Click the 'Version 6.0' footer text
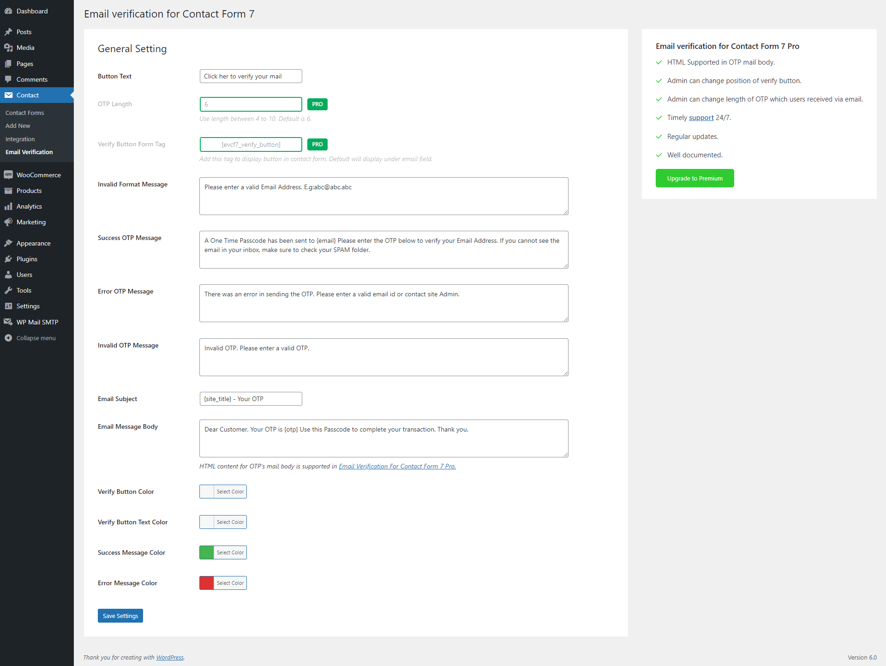The image size is (886, 666). click(862, 657)
